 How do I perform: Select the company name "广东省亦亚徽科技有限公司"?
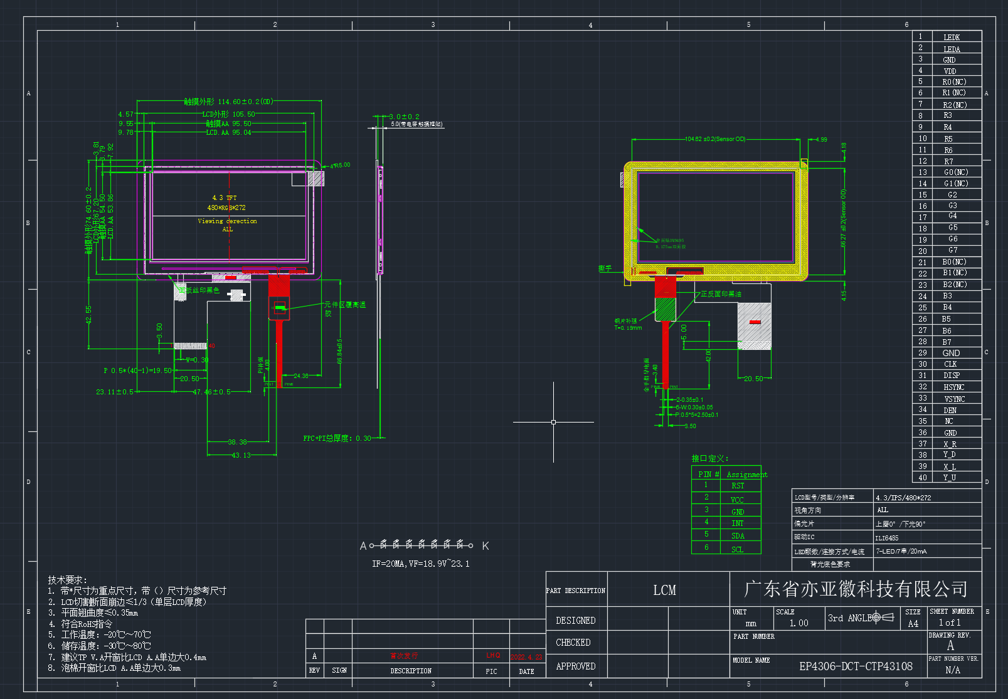click(856, 589)
